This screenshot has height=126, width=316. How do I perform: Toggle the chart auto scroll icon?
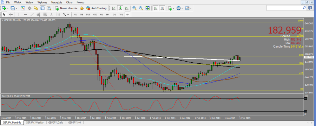point(156,8)
